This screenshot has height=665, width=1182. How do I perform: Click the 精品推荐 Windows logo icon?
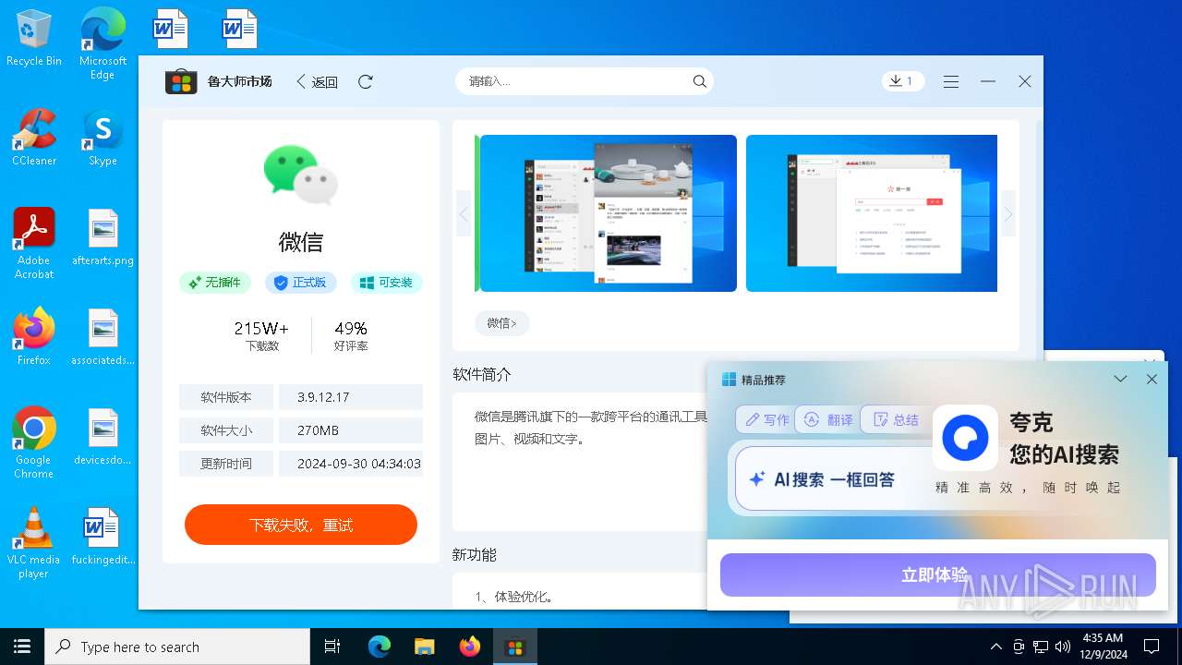pyautogui.click(x=729, y=380)
